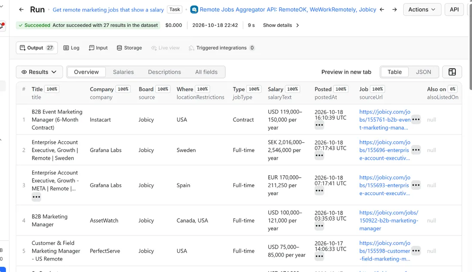The image size is (472, 272).
Task: Expand the Posted ellipsis in Sweden row
Action: click(319, 155)
